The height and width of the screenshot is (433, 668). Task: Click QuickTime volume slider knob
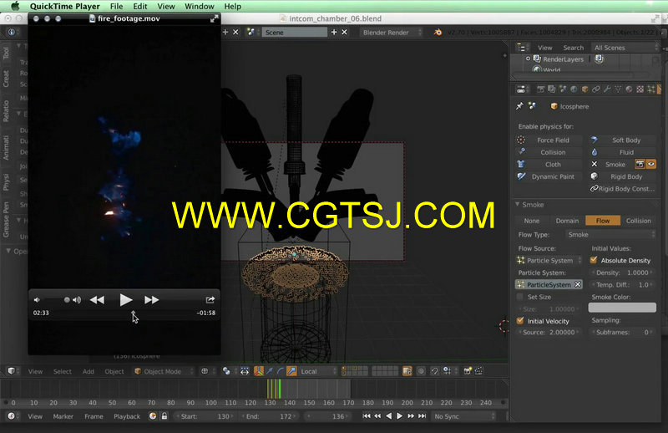tap(67, 300)
